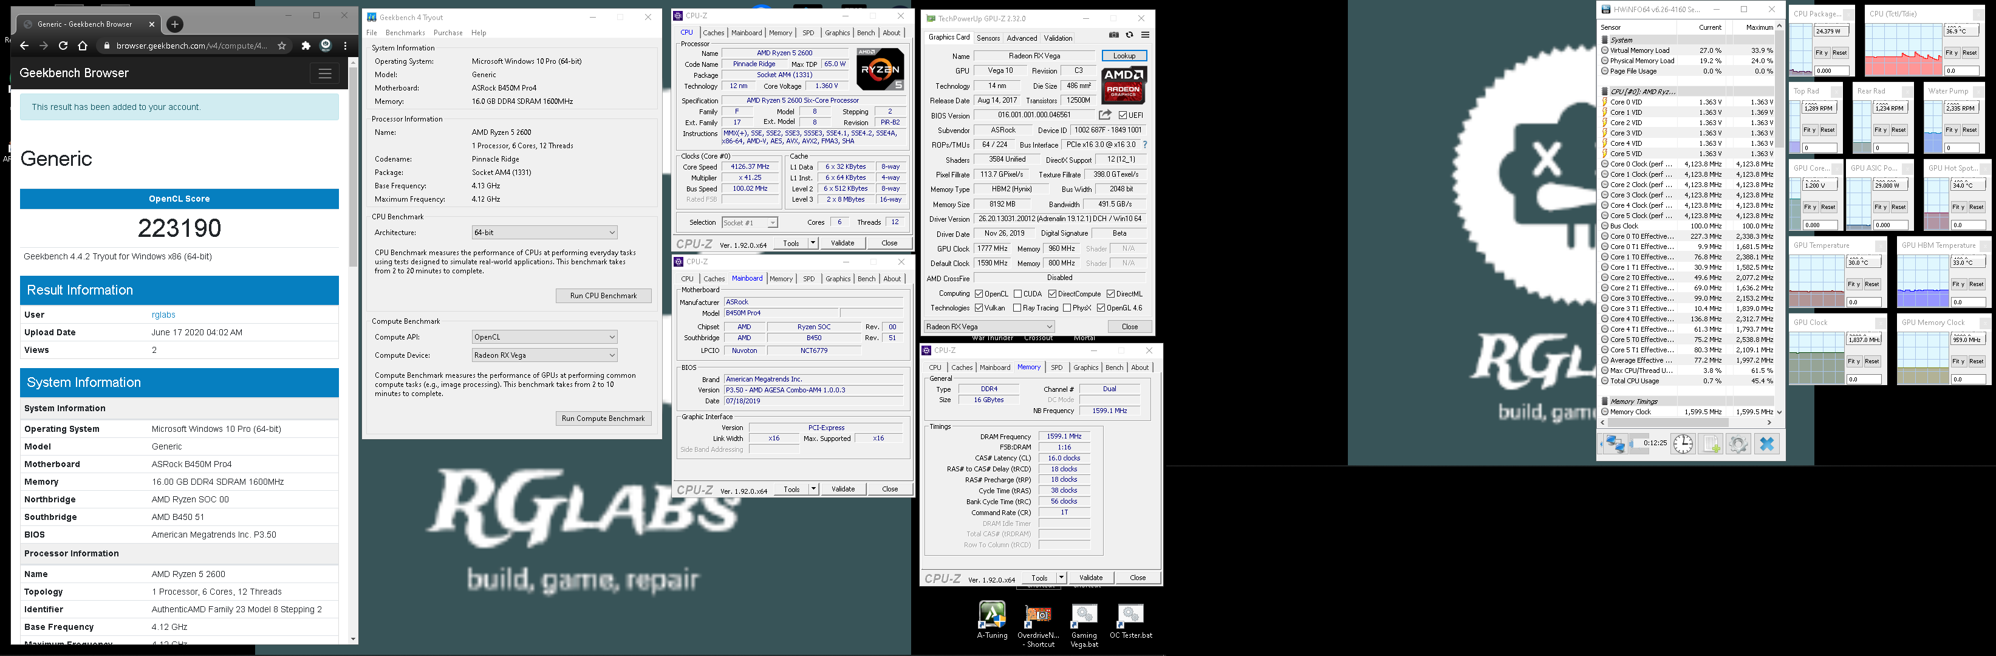Click the rglabs user link
Screen dimensions: 1996x656
coord(163,315)
